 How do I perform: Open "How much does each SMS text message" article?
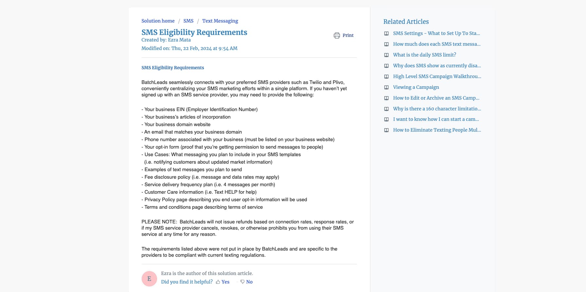(x=437, y=44)
